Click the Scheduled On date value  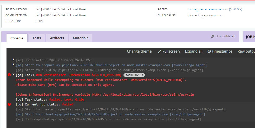pyautogui.click(x=61, y=9)
